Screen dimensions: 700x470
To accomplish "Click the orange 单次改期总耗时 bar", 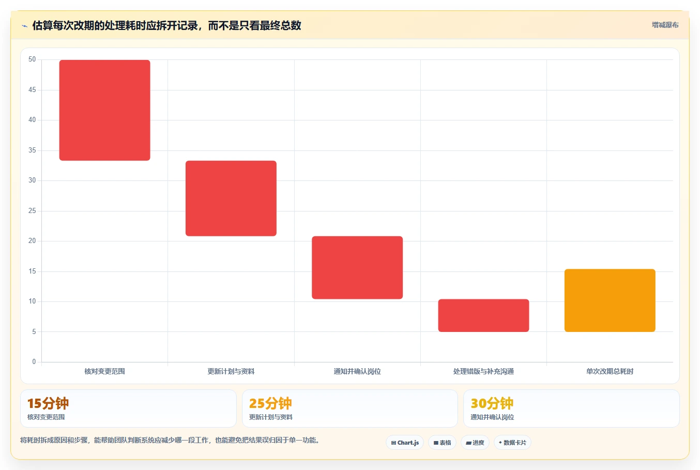I will 610,300.
